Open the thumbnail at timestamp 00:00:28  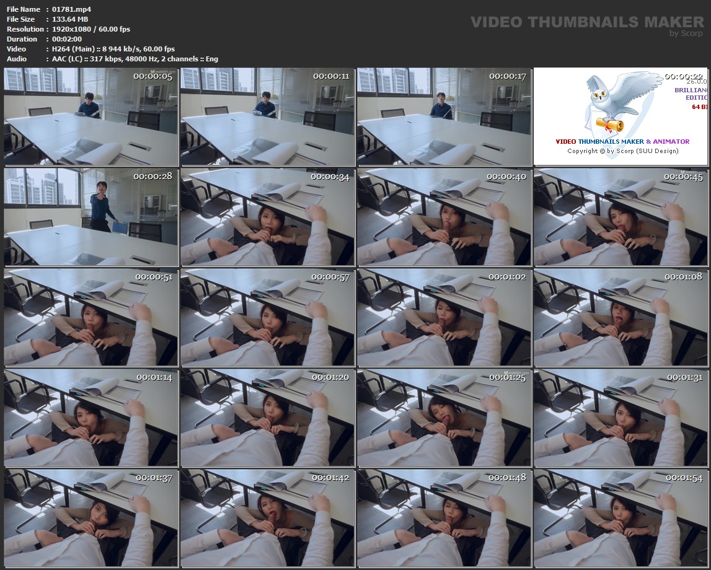tap(91, 217)
